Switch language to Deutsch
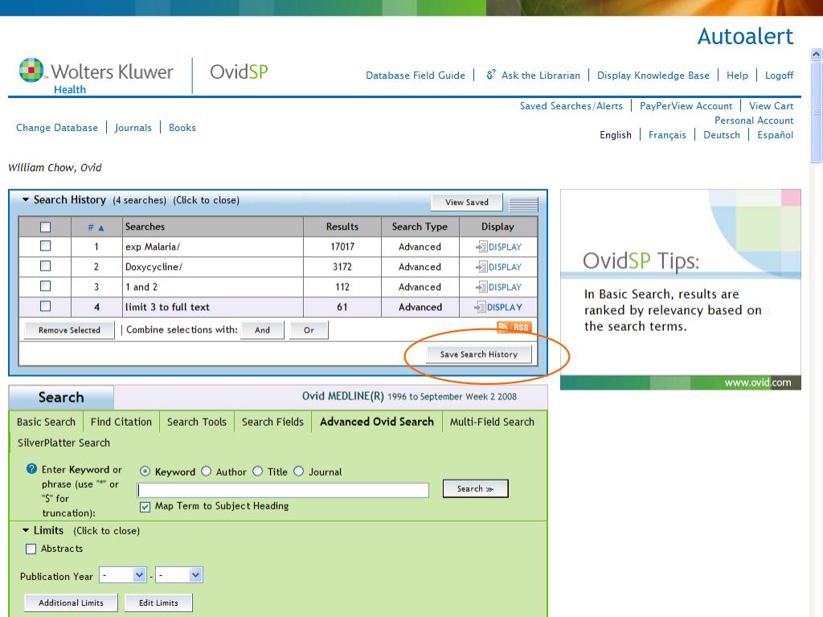Viewport: 823px width, 617px height. [x=721, y=135]
